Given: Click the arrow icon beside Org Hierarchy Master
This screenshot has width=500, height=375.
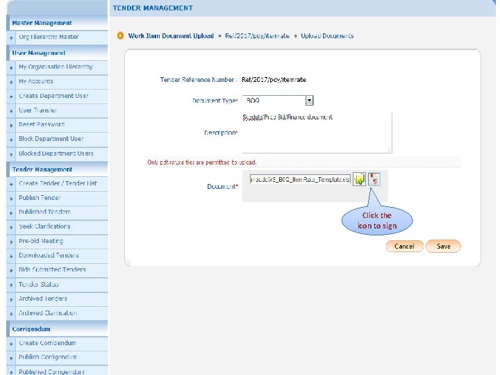Looking at the screenshot, I should (x=11, y=38).
